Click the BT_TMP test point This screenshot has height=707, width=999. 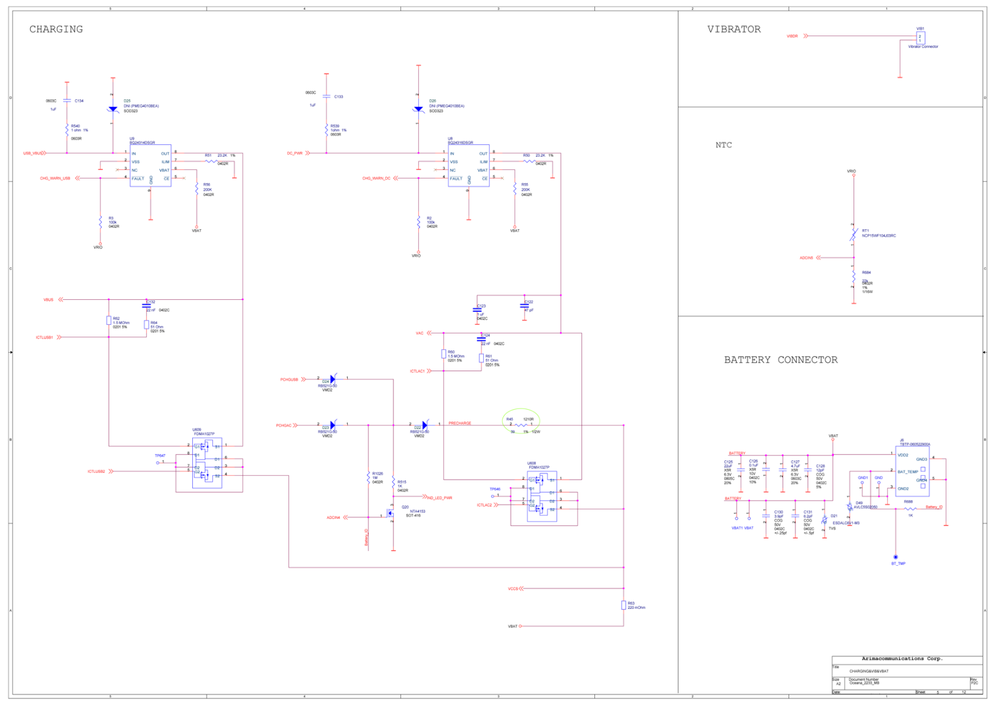895,557
